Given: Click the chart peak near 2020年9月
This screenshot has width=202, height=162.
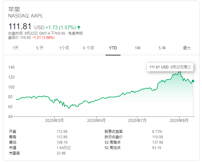Looking at the screenshot, I should point(180,72).
